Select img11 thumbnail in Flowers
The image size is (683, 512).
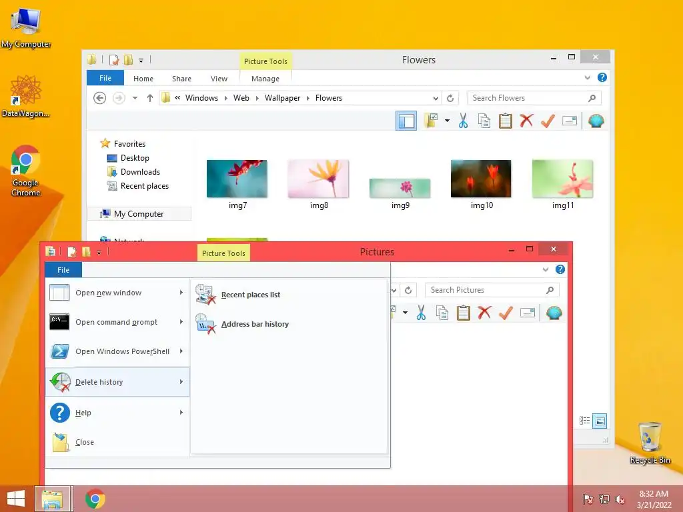pyautogui.click(x=562, y=179)
